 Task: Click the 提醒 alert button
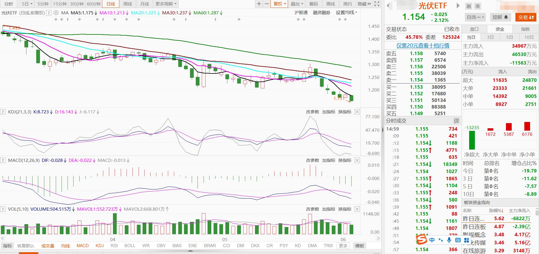(500, 17)
